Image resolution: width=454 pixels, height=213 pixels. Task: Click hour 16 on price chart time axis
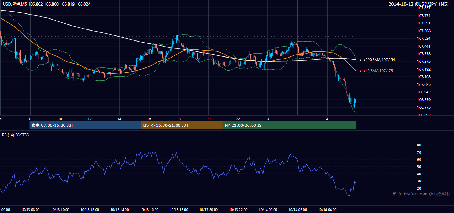coord(149,119)
